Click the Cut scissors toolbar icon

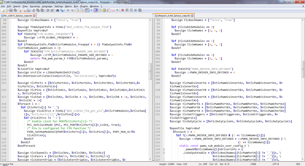coord(34,10)
